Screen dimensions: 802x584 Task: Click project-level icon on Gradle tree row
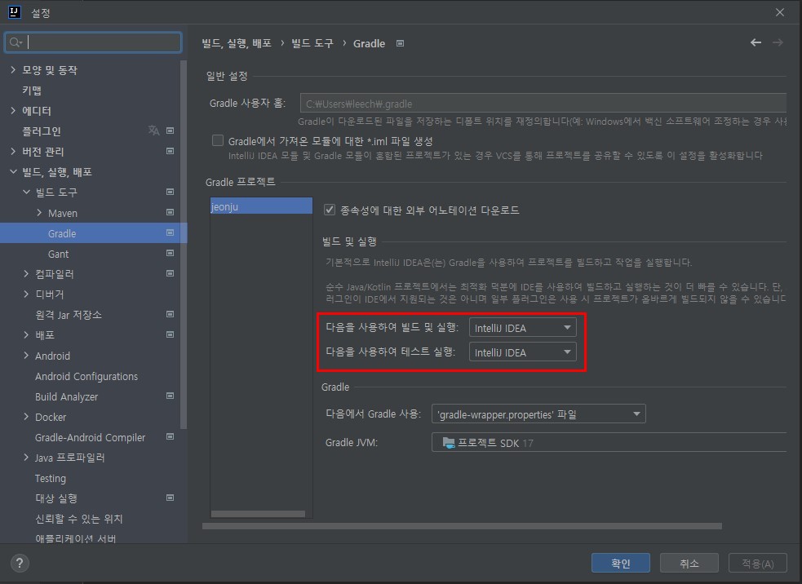tap(171, 232)
